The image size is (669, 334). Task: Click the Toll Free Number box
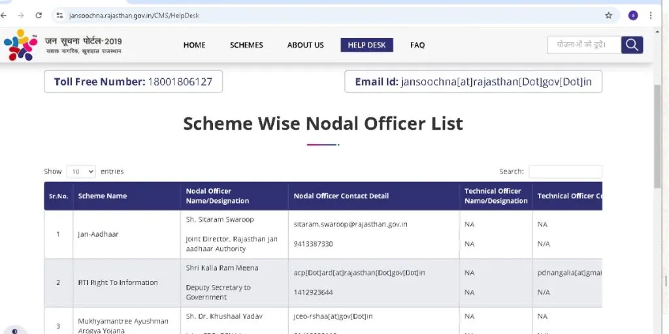point(133,82)
